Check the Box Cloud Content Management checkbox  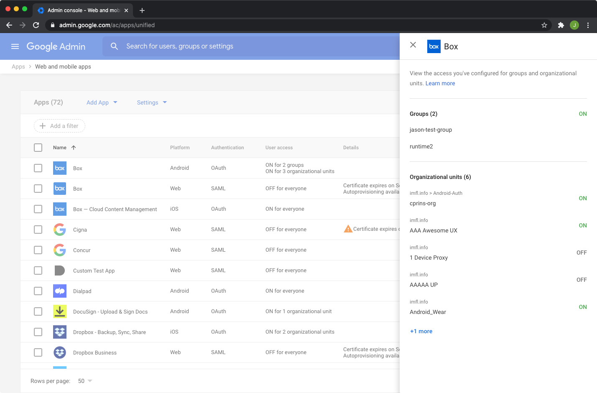[x=38, y=209]
